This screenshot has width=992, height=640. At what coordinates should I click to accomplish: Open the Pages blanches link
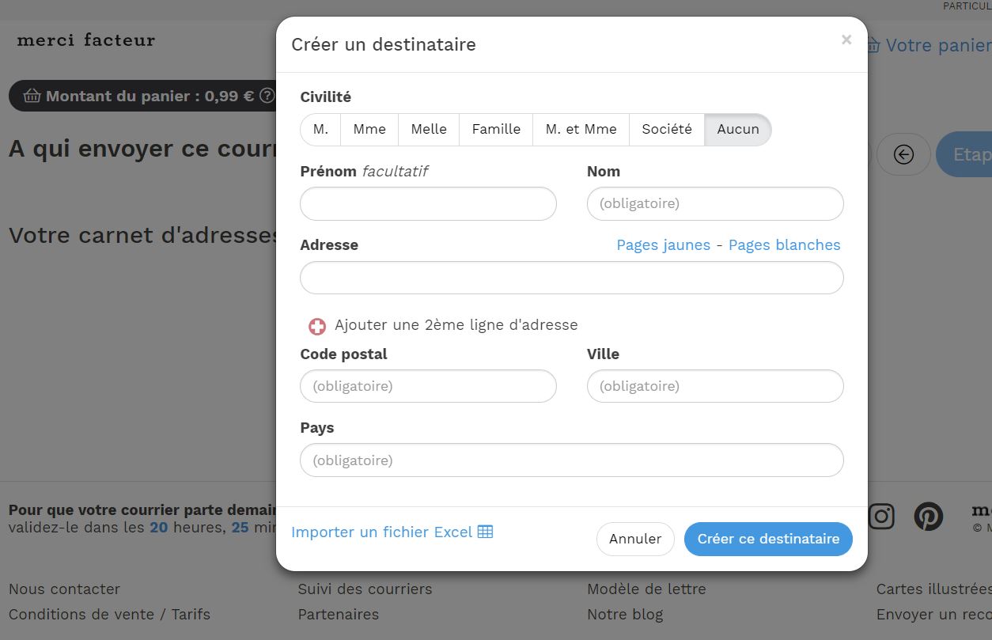(784, 245)
